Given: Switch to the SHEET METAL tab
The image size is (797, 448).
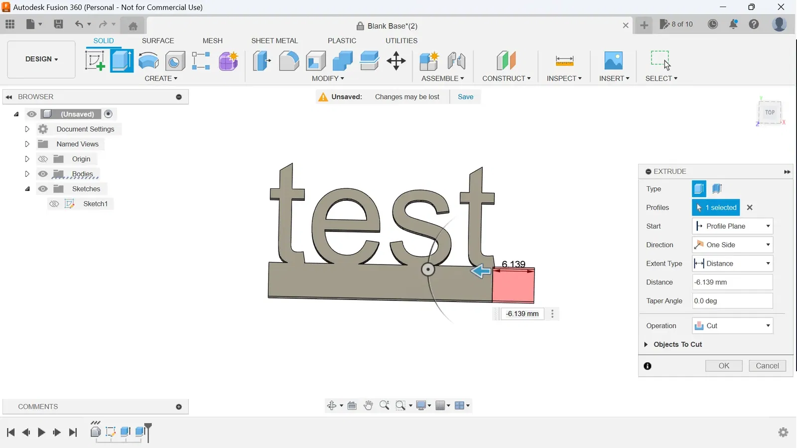Looking at the screenshot, I should (x=274, y=41).
